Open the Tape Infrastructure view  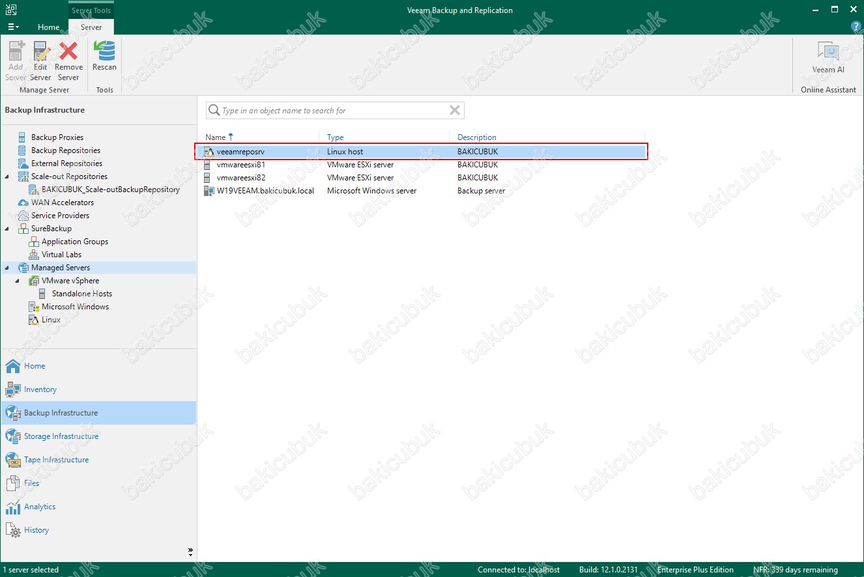click(x=98, y=460)
